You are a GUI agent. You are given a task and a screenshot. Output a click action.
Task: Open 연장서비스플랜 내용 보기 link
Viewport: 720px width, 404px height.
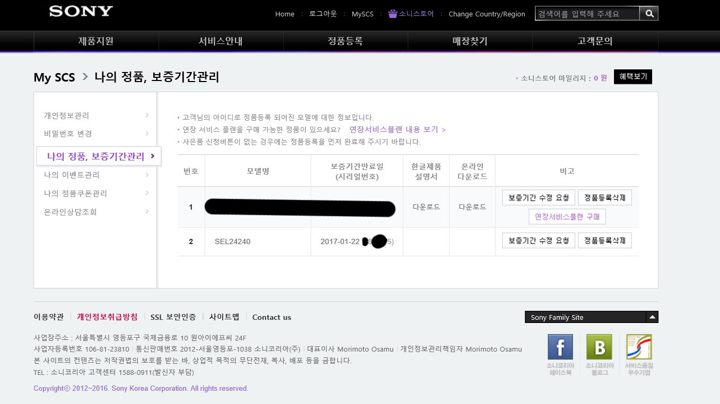tap(397, 130)
